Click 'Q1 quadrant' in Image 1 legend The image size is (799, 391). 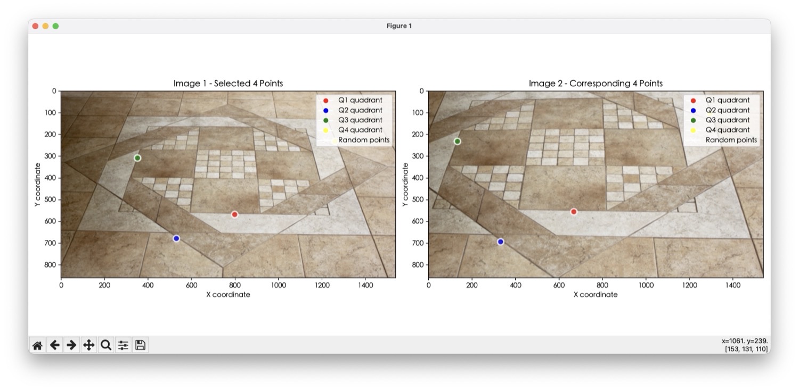point(361,100)
